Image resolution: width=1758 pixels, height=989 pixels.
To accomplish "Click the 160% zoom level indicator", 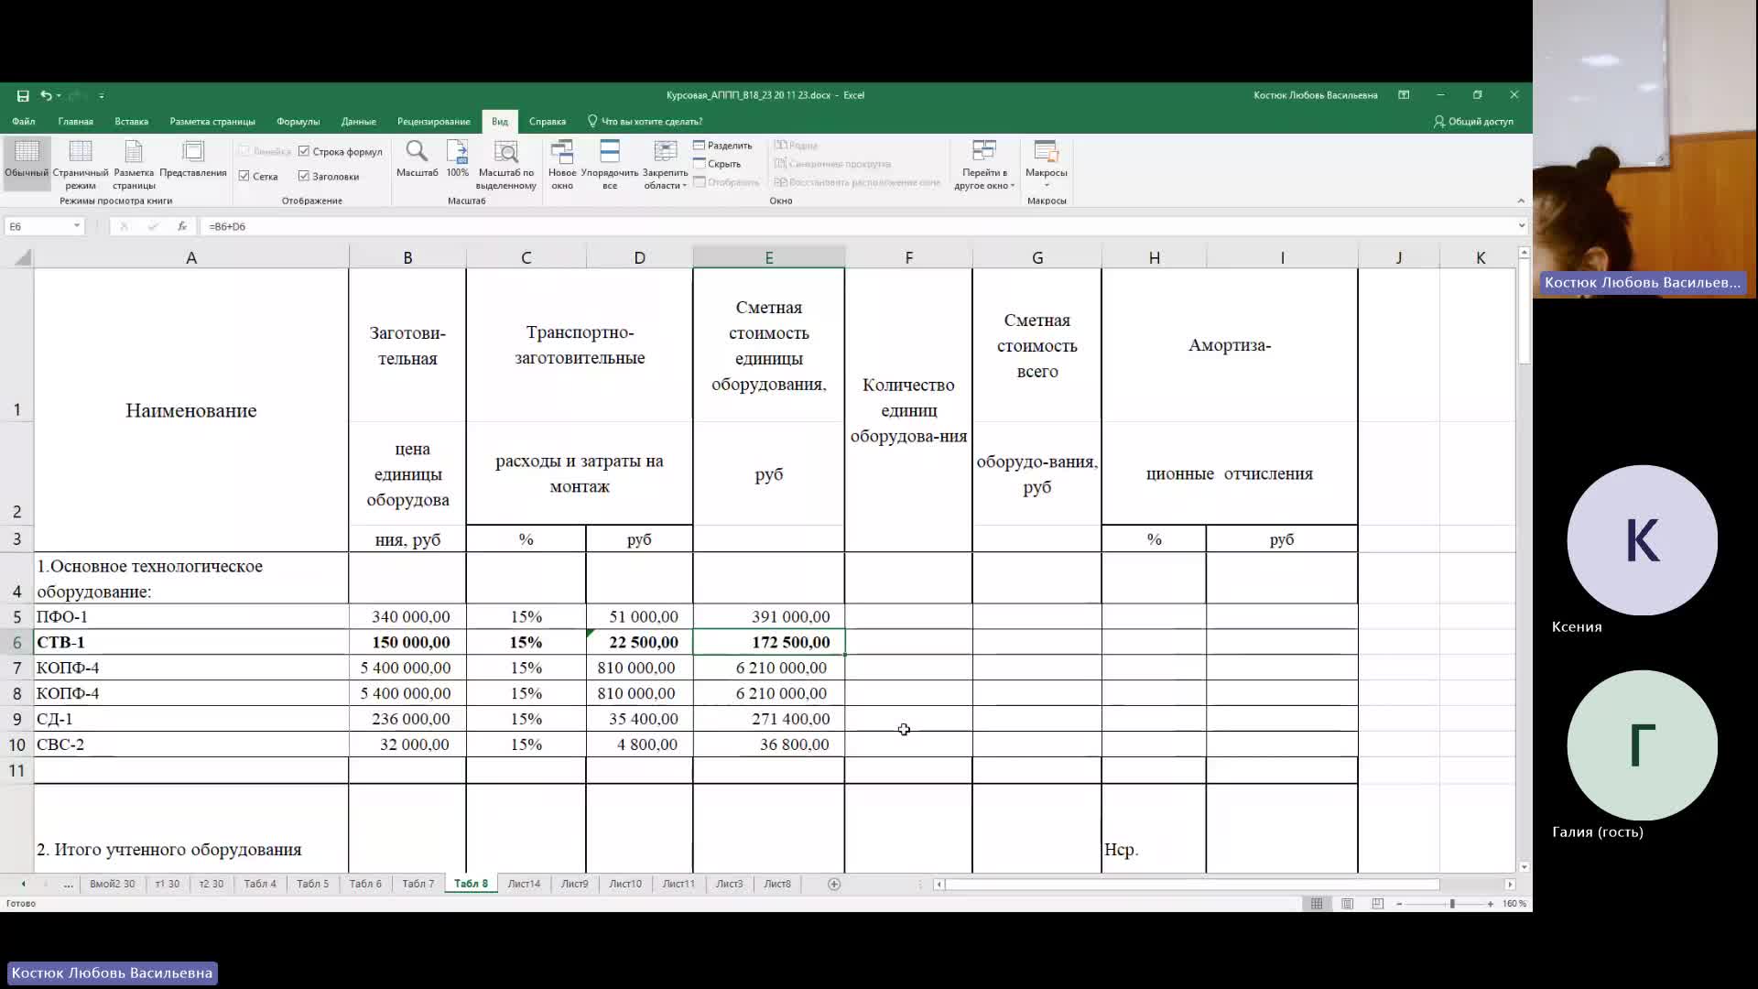I will coord(1514,904).
